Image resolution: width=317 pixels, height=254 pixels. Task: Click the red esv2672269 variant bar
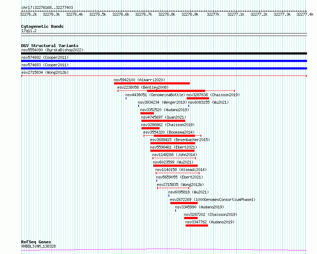[x=184, y=203]
